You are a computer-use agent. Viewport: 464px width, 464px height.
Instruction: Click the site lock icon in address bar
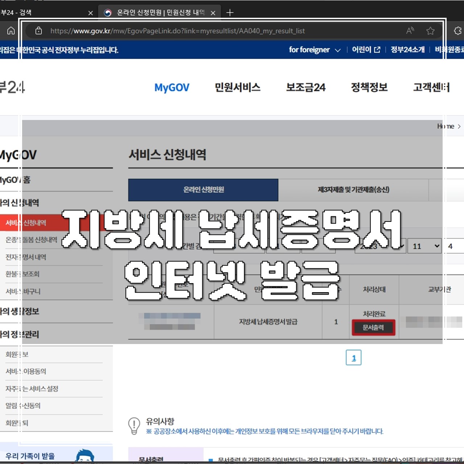click(38, 31)
